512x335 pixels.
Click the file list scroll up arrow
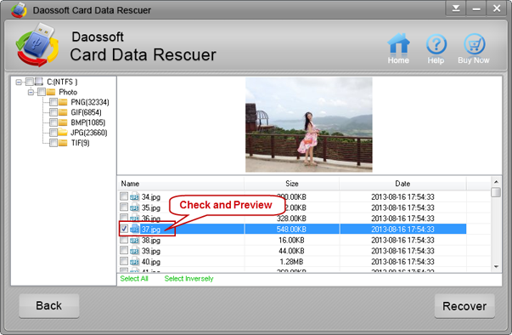coord(496,182)
